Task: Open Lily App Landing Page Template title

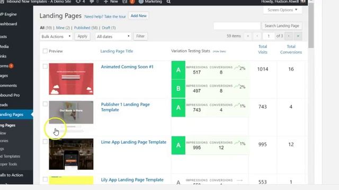Action: pyautogui.click(x=132, y=180)
